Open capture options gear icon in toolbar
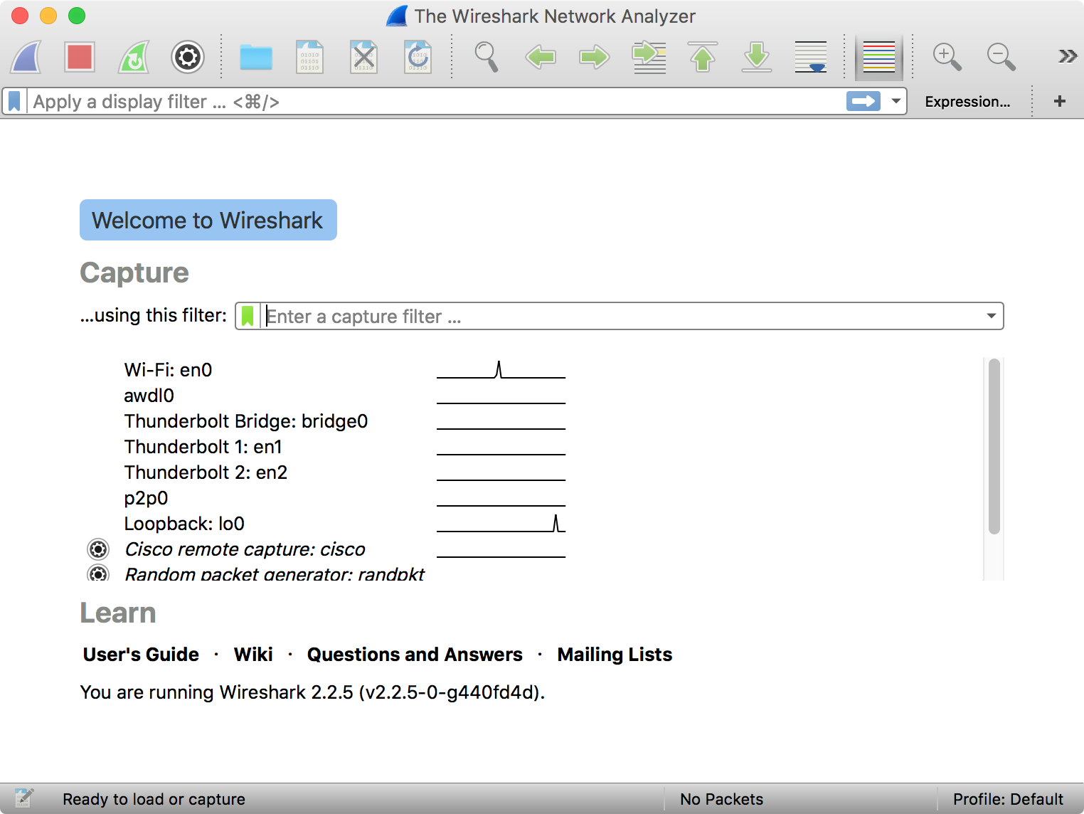The image size is (1084, 814). click(x=188, y=57)
